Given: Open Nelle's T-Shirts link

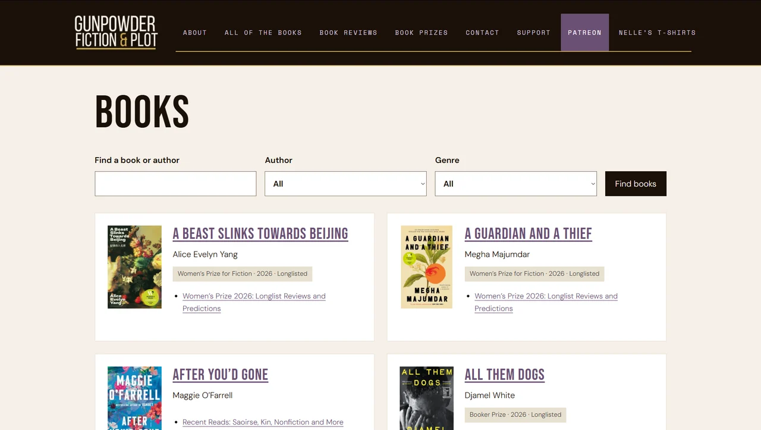Looking at the screenshot, I should click(x=657, y=33).
